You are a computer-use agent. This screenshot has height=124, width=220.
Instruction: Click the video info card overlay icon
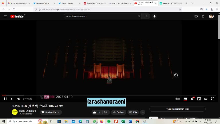coord(176,75)
